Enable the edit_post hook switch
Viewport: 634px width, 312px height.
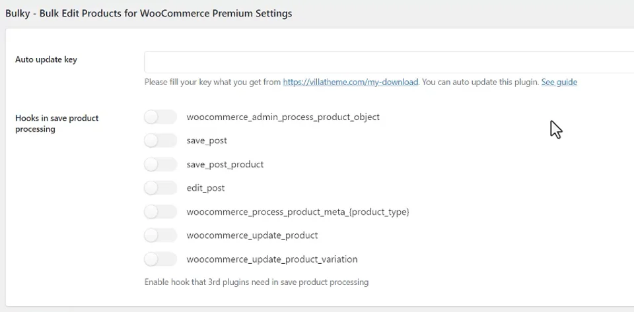160,188
